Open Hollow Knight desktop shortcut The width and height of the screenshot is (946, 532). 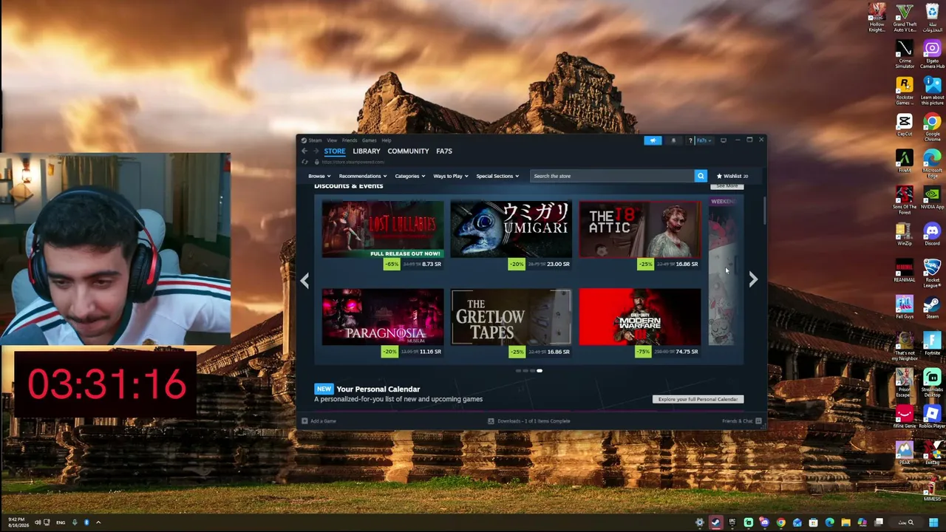pyautogui.click(x=877, y=18)
